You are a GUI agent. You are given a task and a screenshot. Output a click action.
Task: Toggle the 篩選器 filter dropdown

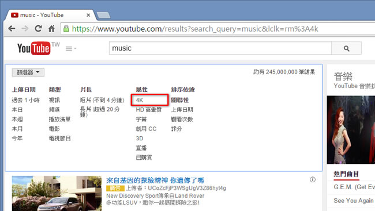click(x=28, y=72)
